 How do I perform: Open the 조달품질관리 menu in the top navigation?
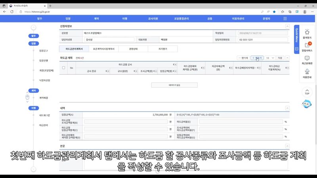(181, 19)
